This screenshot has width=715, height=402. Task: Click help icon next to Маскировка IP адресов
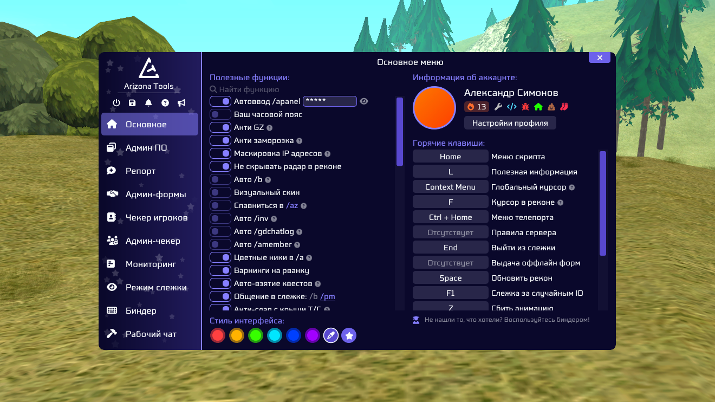coord(328,154)
